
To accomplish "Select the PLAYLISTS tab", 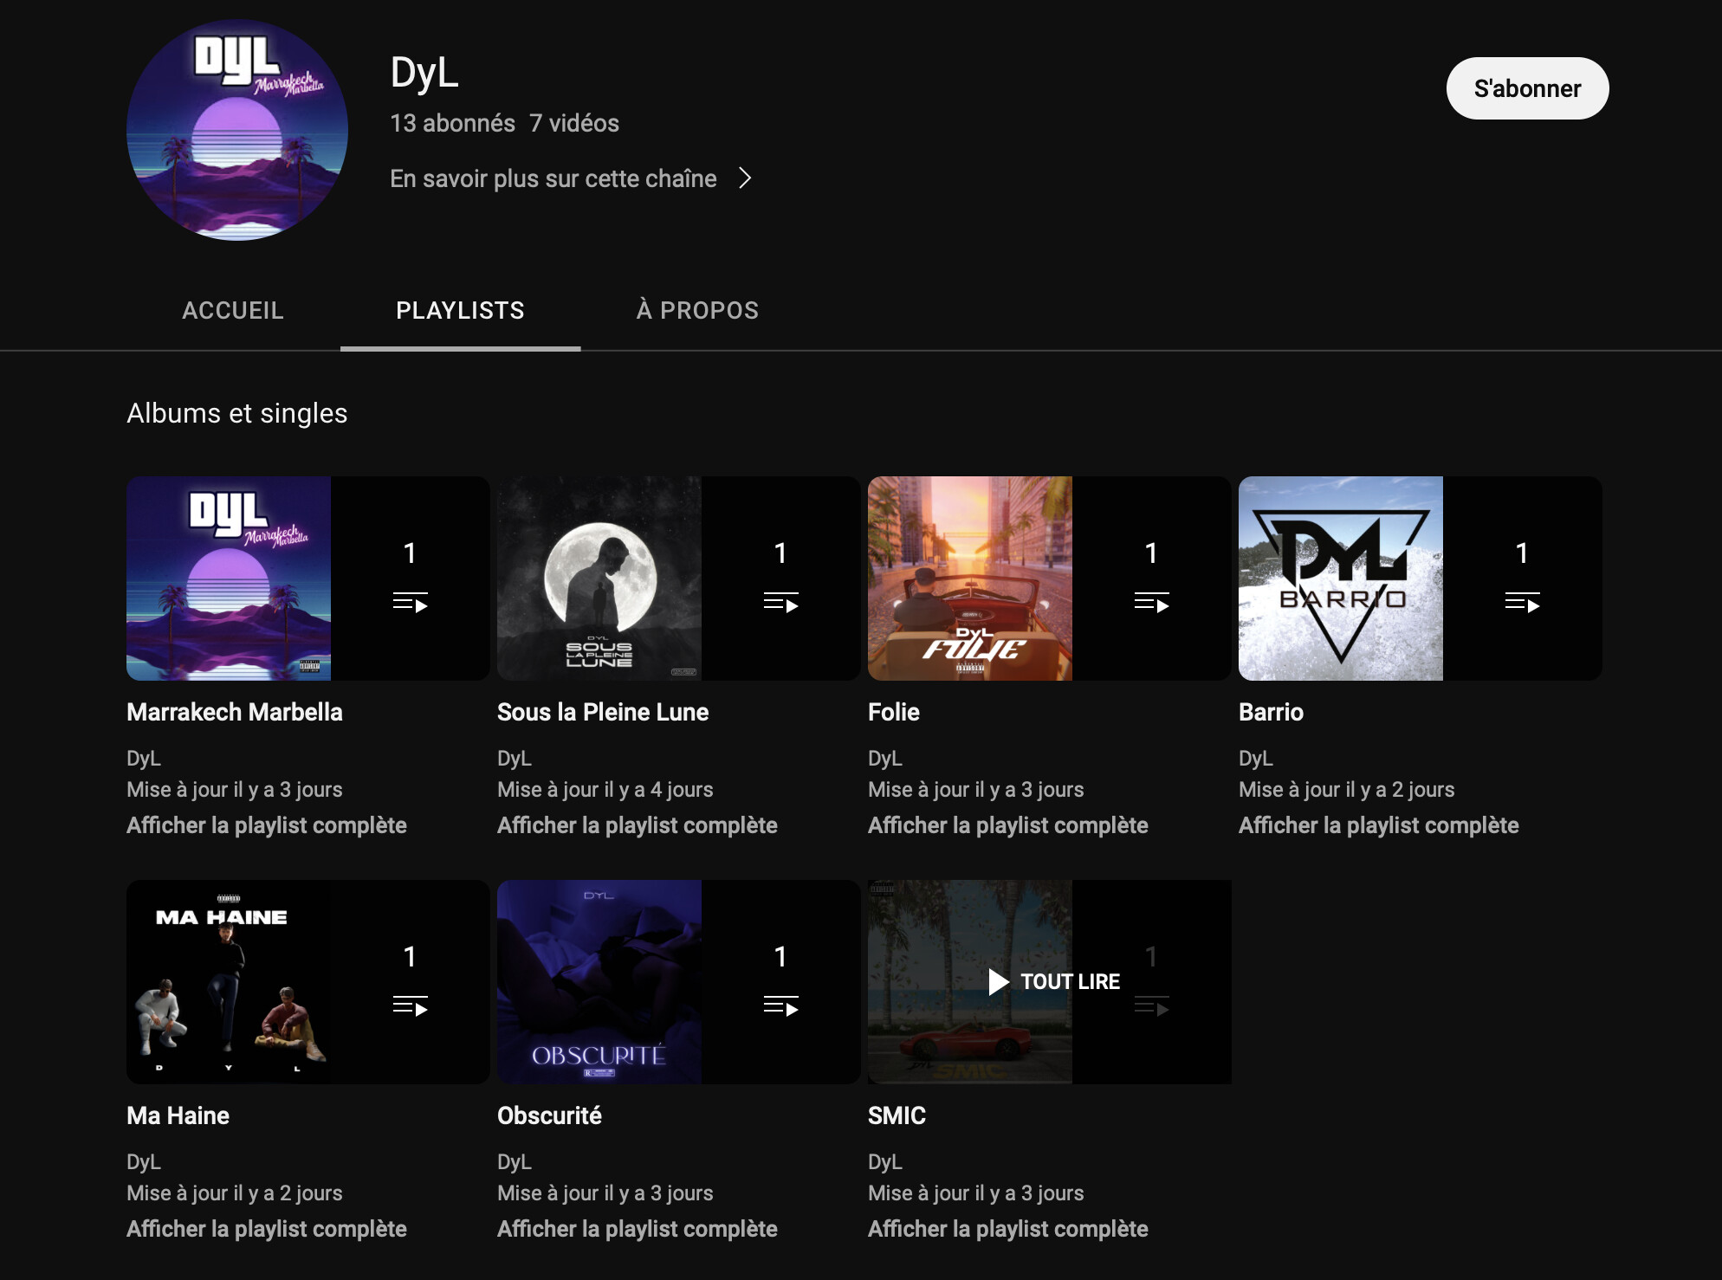I will (x=460, y=310).
